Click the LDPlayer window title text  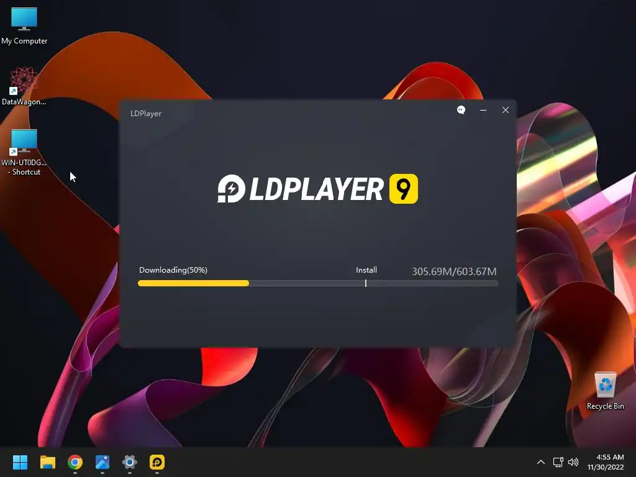click(145, 114)
